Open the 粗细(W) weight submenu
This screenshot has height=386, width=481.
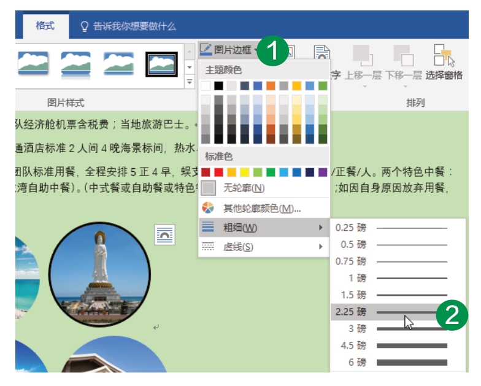click(264, 227)
